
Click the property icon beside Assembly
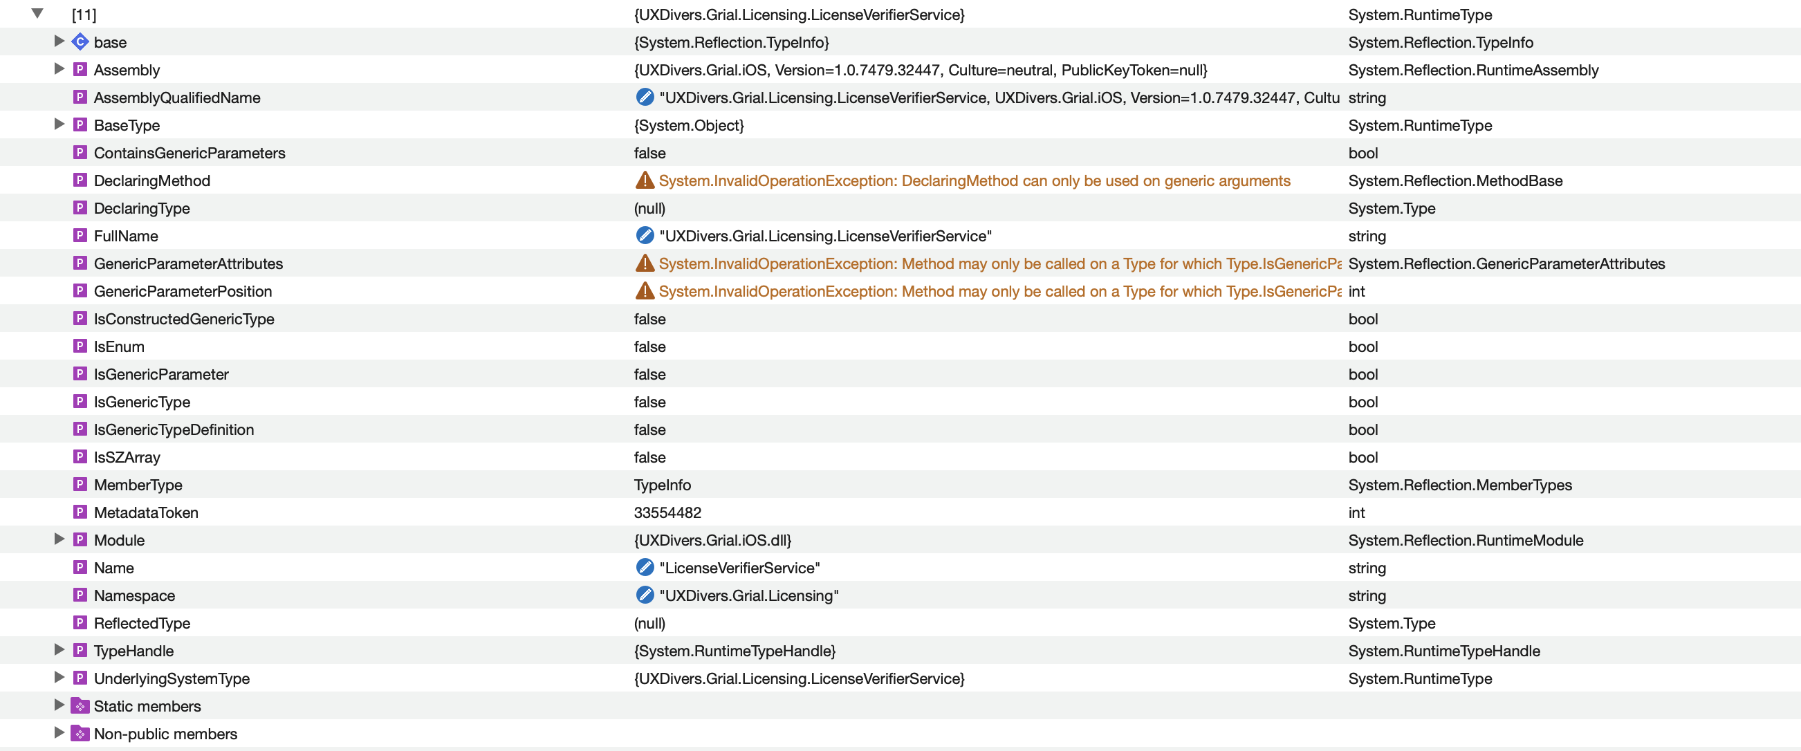click(x=80, y=70)
